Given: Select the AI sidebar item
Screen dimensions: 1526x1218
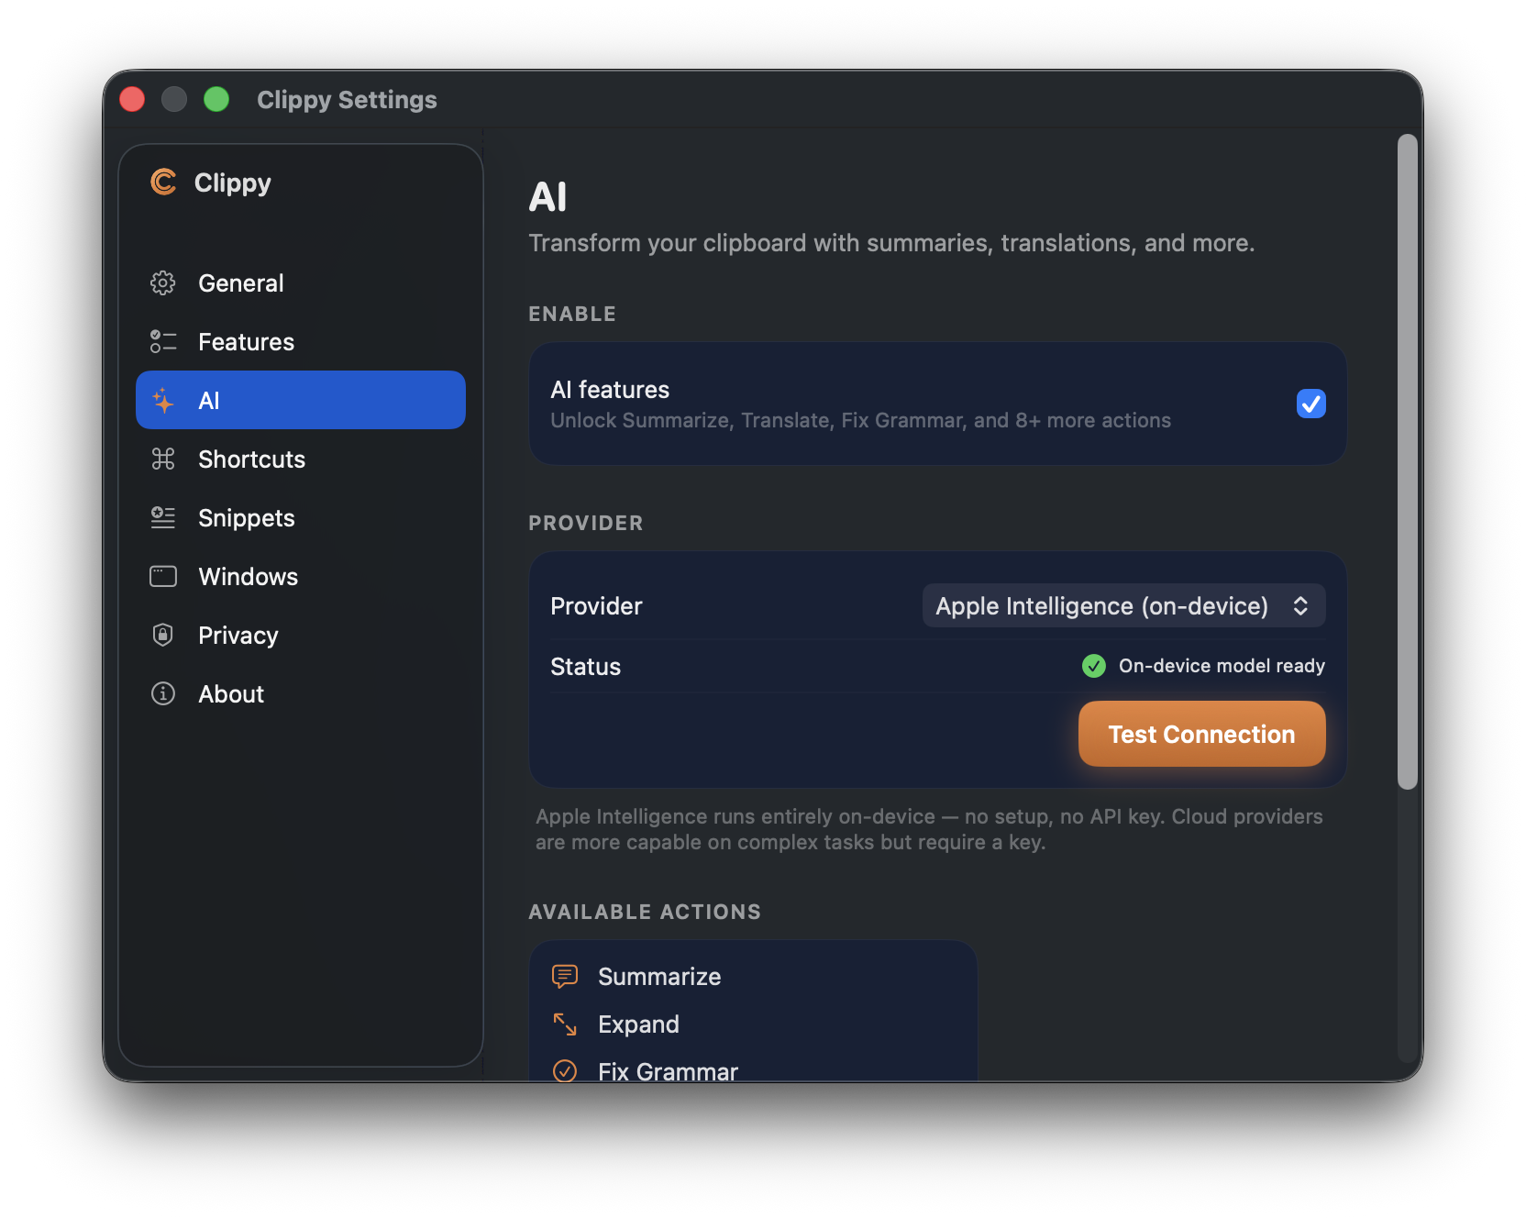Looking at the screenshot, I should tap(301, 400).
